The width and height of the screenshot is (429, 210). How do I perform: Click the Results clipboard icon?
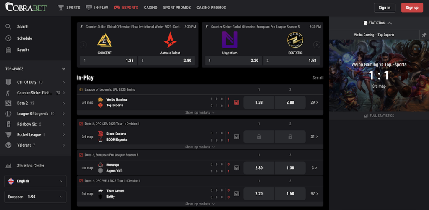click(x=8, y=50)
